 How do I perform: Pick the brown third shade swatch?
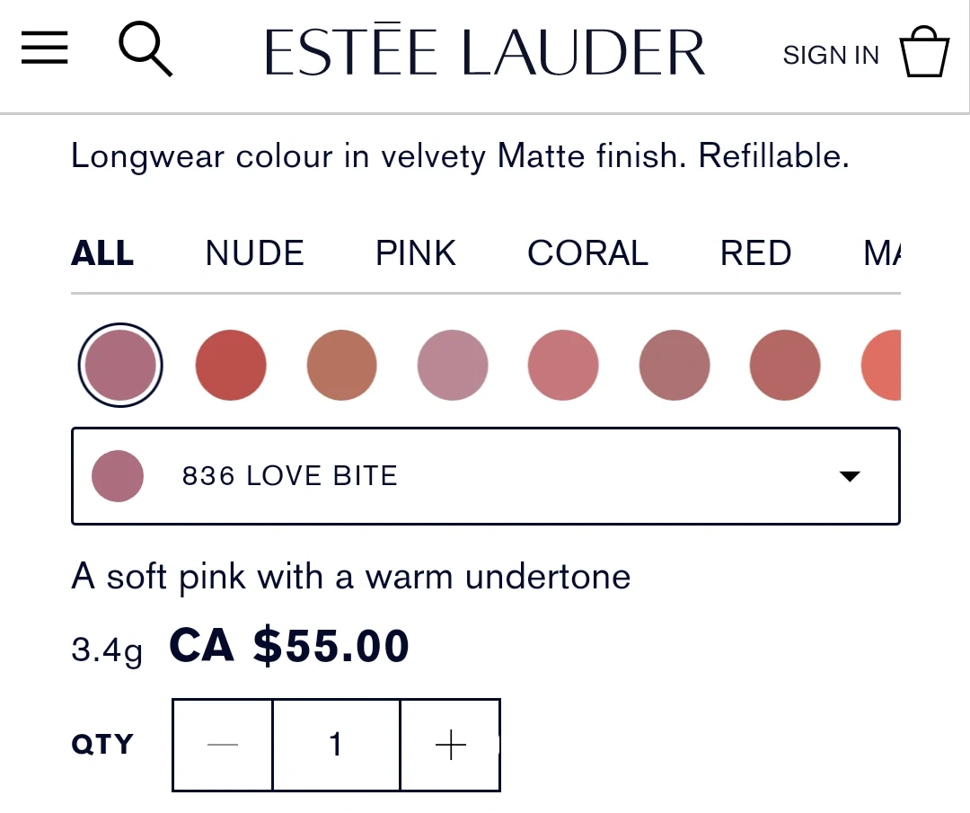pos(341,365)
